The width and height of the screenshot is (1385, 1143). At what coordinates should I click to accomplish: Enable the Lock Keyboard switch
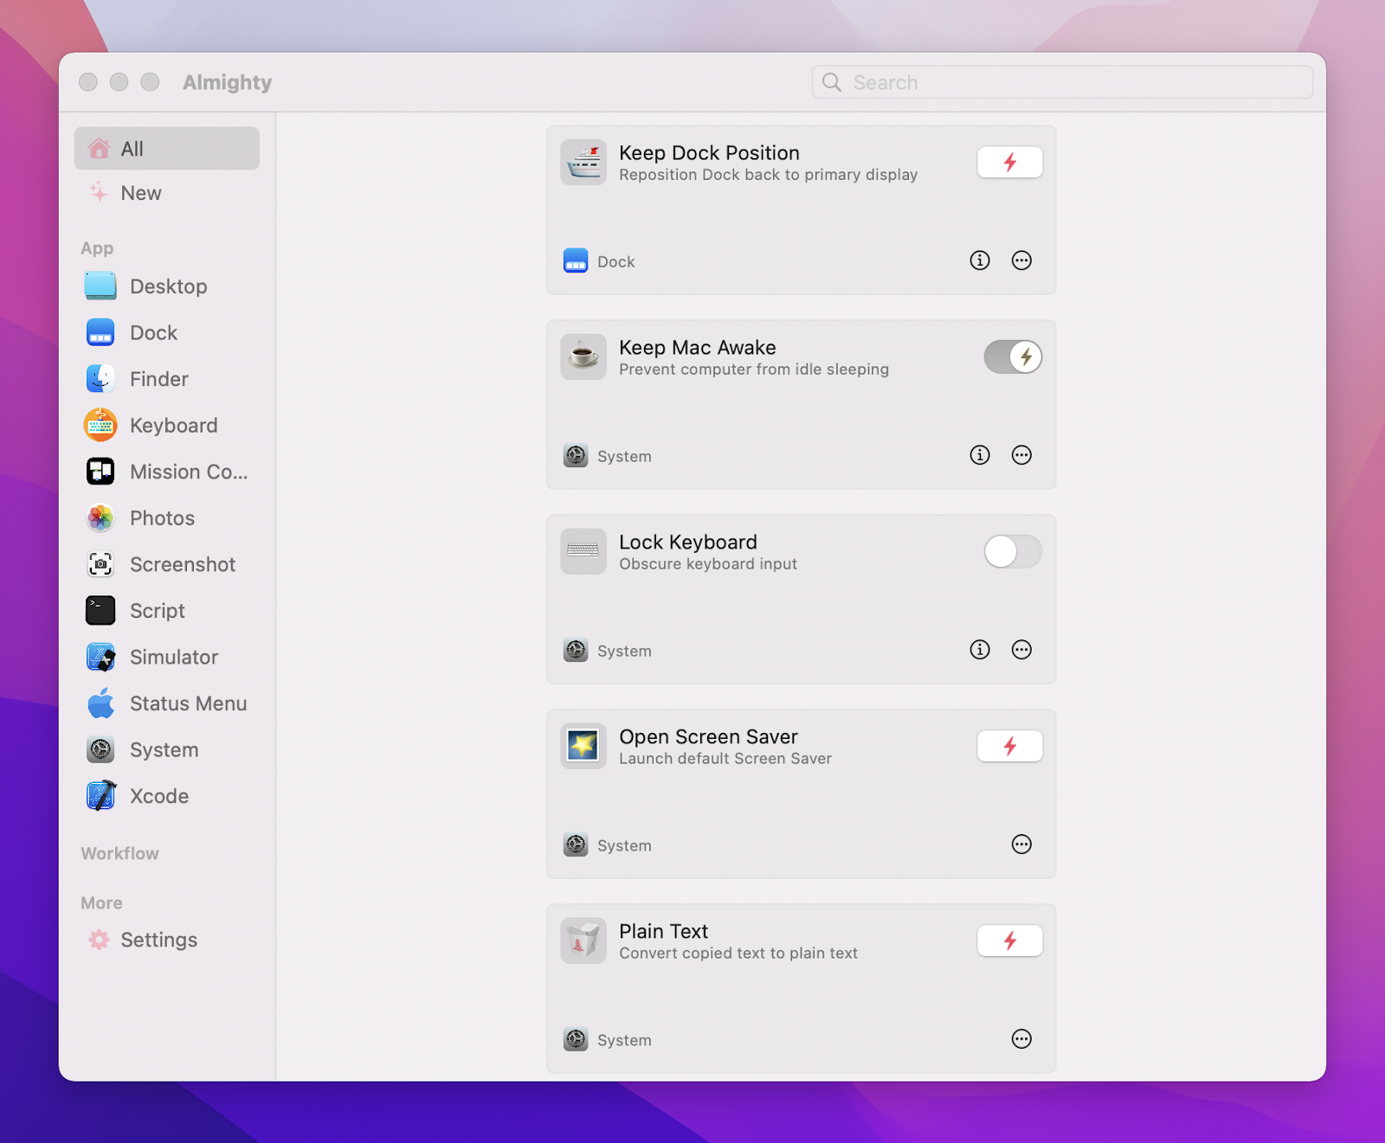tap(1012, 552)
